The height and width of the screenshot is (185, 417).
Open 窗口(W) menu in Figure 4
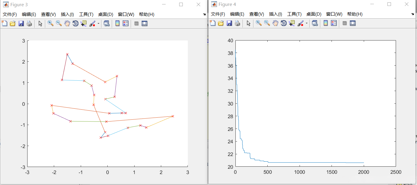coord(334,14)
